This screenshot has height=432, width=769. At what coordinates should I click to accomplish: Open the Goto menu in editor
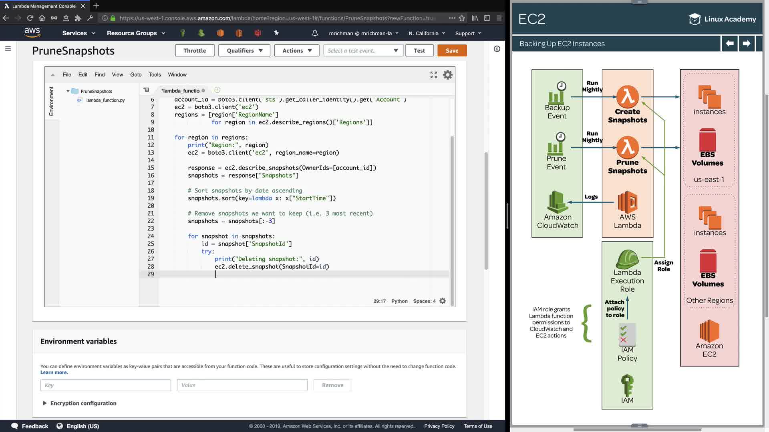click(x=136, y=75)
